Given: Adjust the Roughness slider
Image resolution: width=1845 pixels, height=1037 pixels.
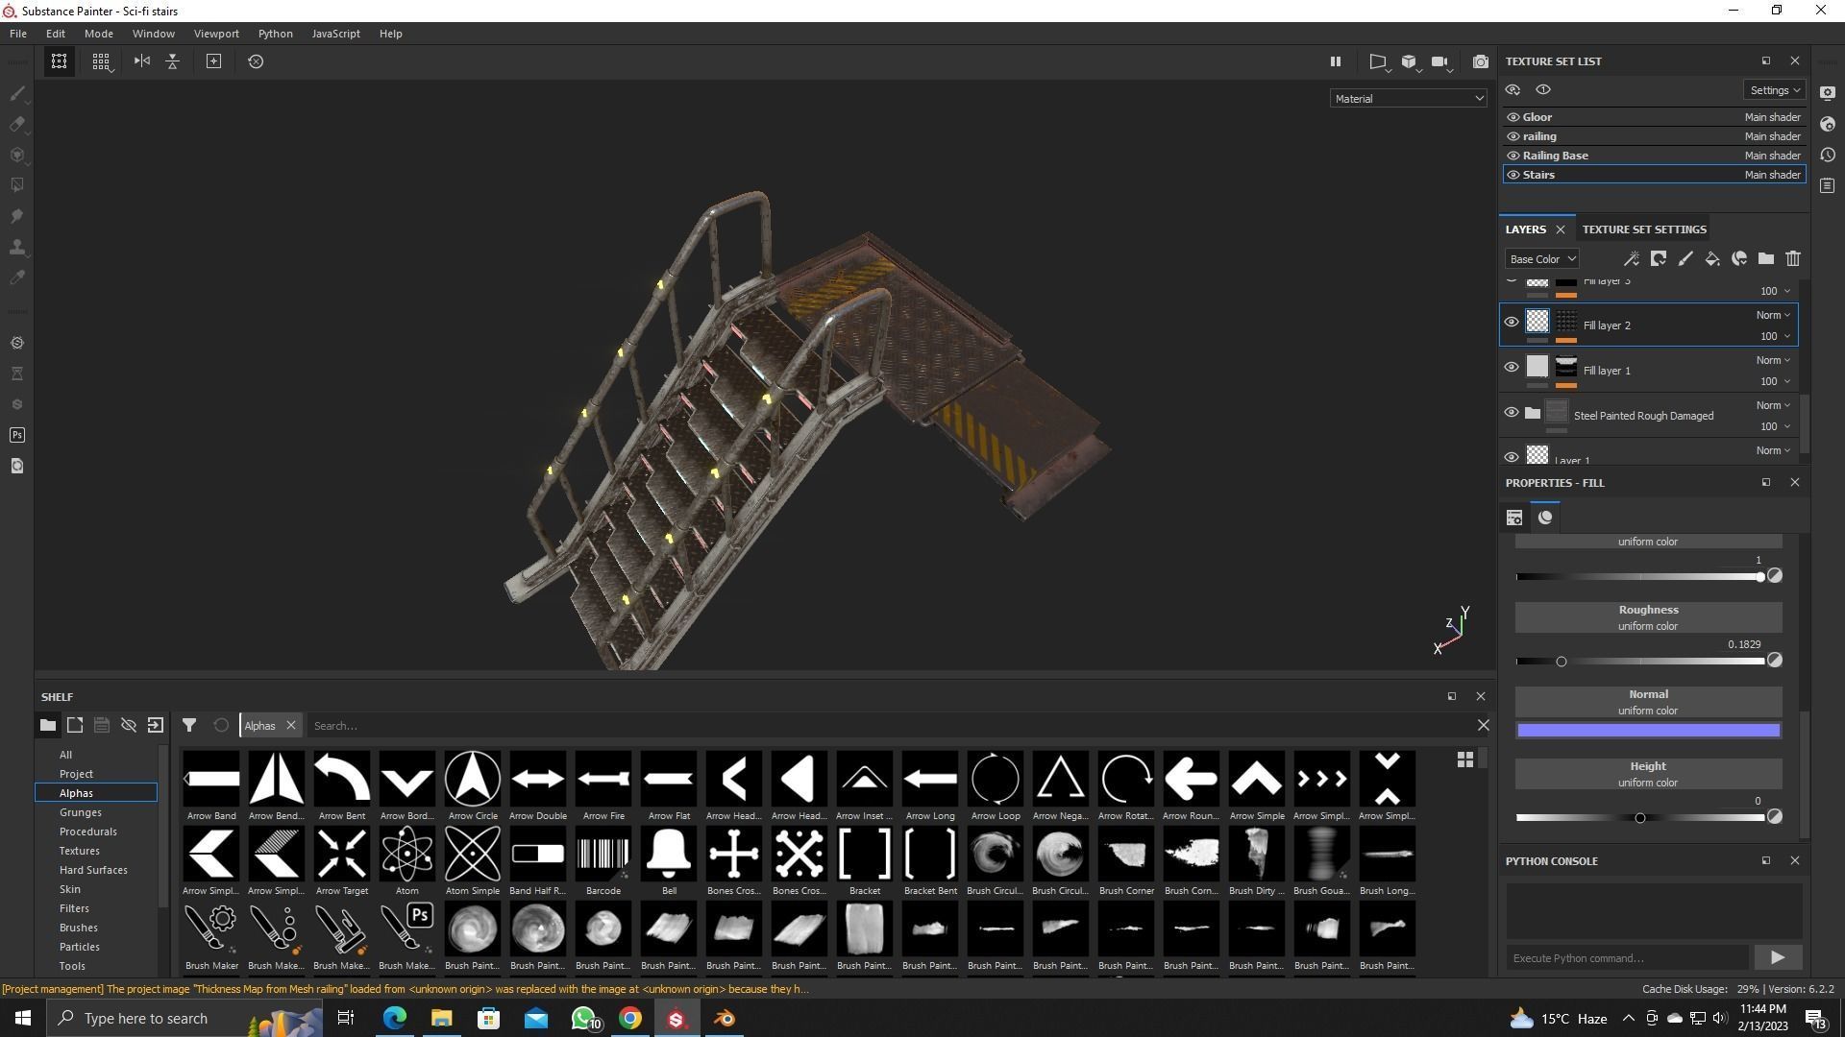Looking at the screenshot, I should point(1640,662).
